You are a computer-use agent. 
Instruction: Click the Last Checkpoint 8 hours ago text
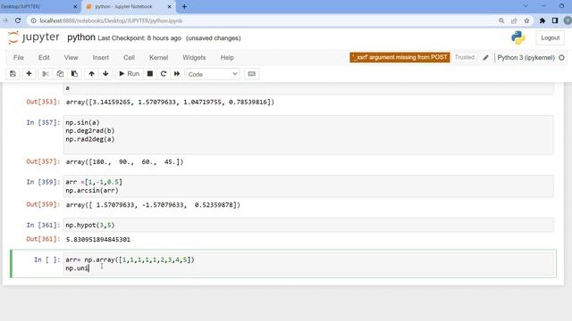(x=139, y=38)
